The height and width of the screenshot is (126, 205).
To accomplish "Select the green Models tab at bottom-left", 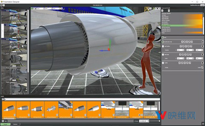I will point(5,124).
